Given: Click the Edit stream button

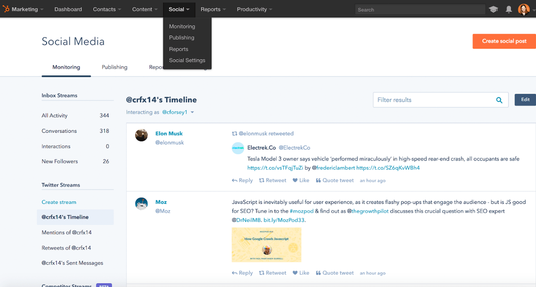Looking at the screenshot, I should tap(525, 100).
